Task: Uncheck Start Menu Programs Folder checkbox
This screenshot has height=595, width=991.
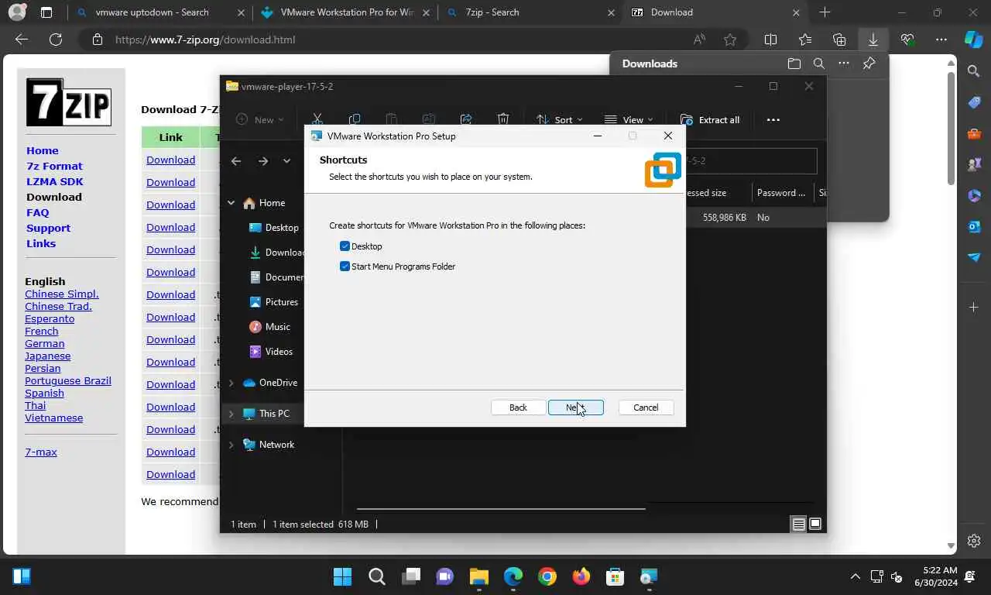Action: (345, 267)
